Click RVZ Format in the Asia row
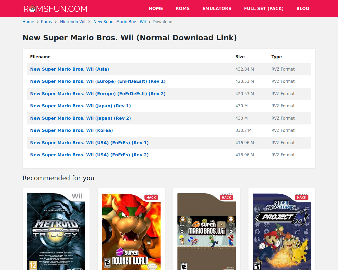 (283, 69)
